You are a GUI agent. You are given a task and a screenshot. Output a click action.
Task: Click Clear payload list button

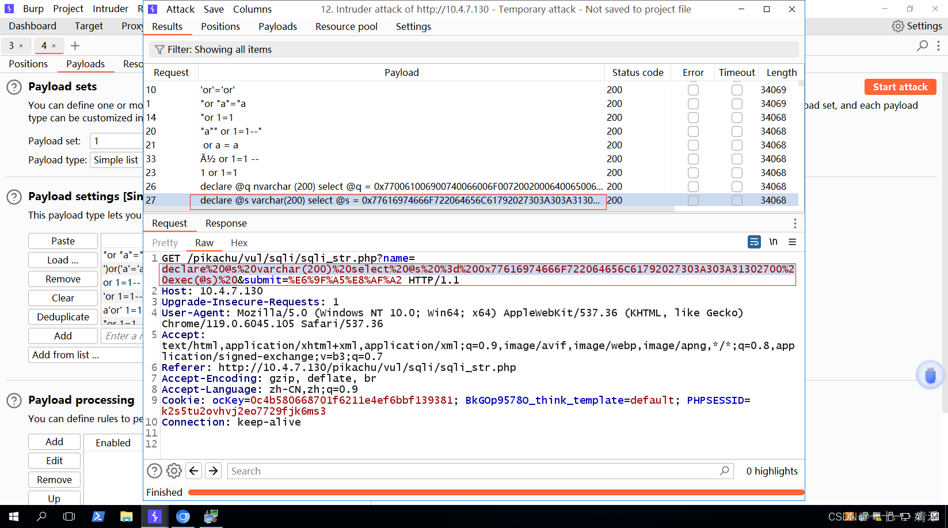(63, 298)
